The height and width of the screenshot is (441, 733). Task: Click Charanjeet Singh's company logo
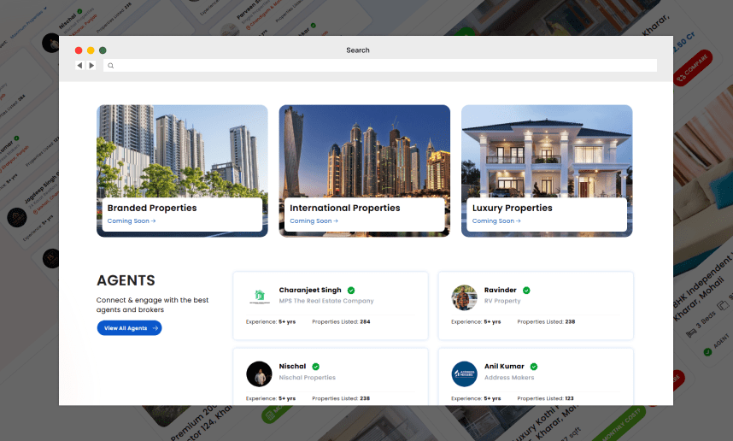pyautogui.click(x=259, y=297)
